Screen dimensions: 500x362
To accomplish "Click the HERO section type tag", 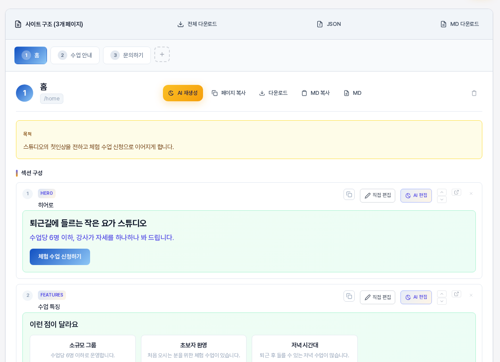I will click(x=47, y=193).
